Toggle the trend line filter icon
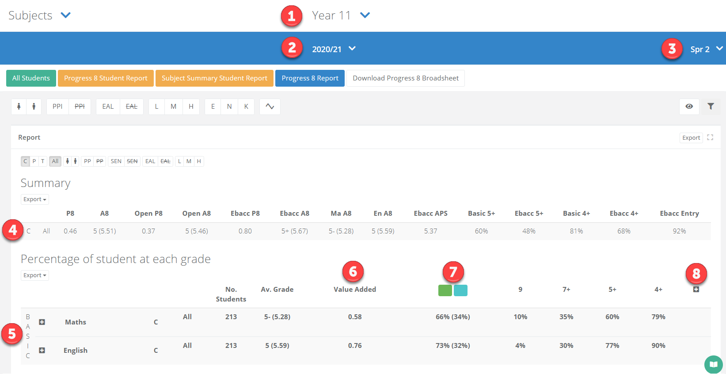This screenshot has width=726, height=374. tap(270, 107)
